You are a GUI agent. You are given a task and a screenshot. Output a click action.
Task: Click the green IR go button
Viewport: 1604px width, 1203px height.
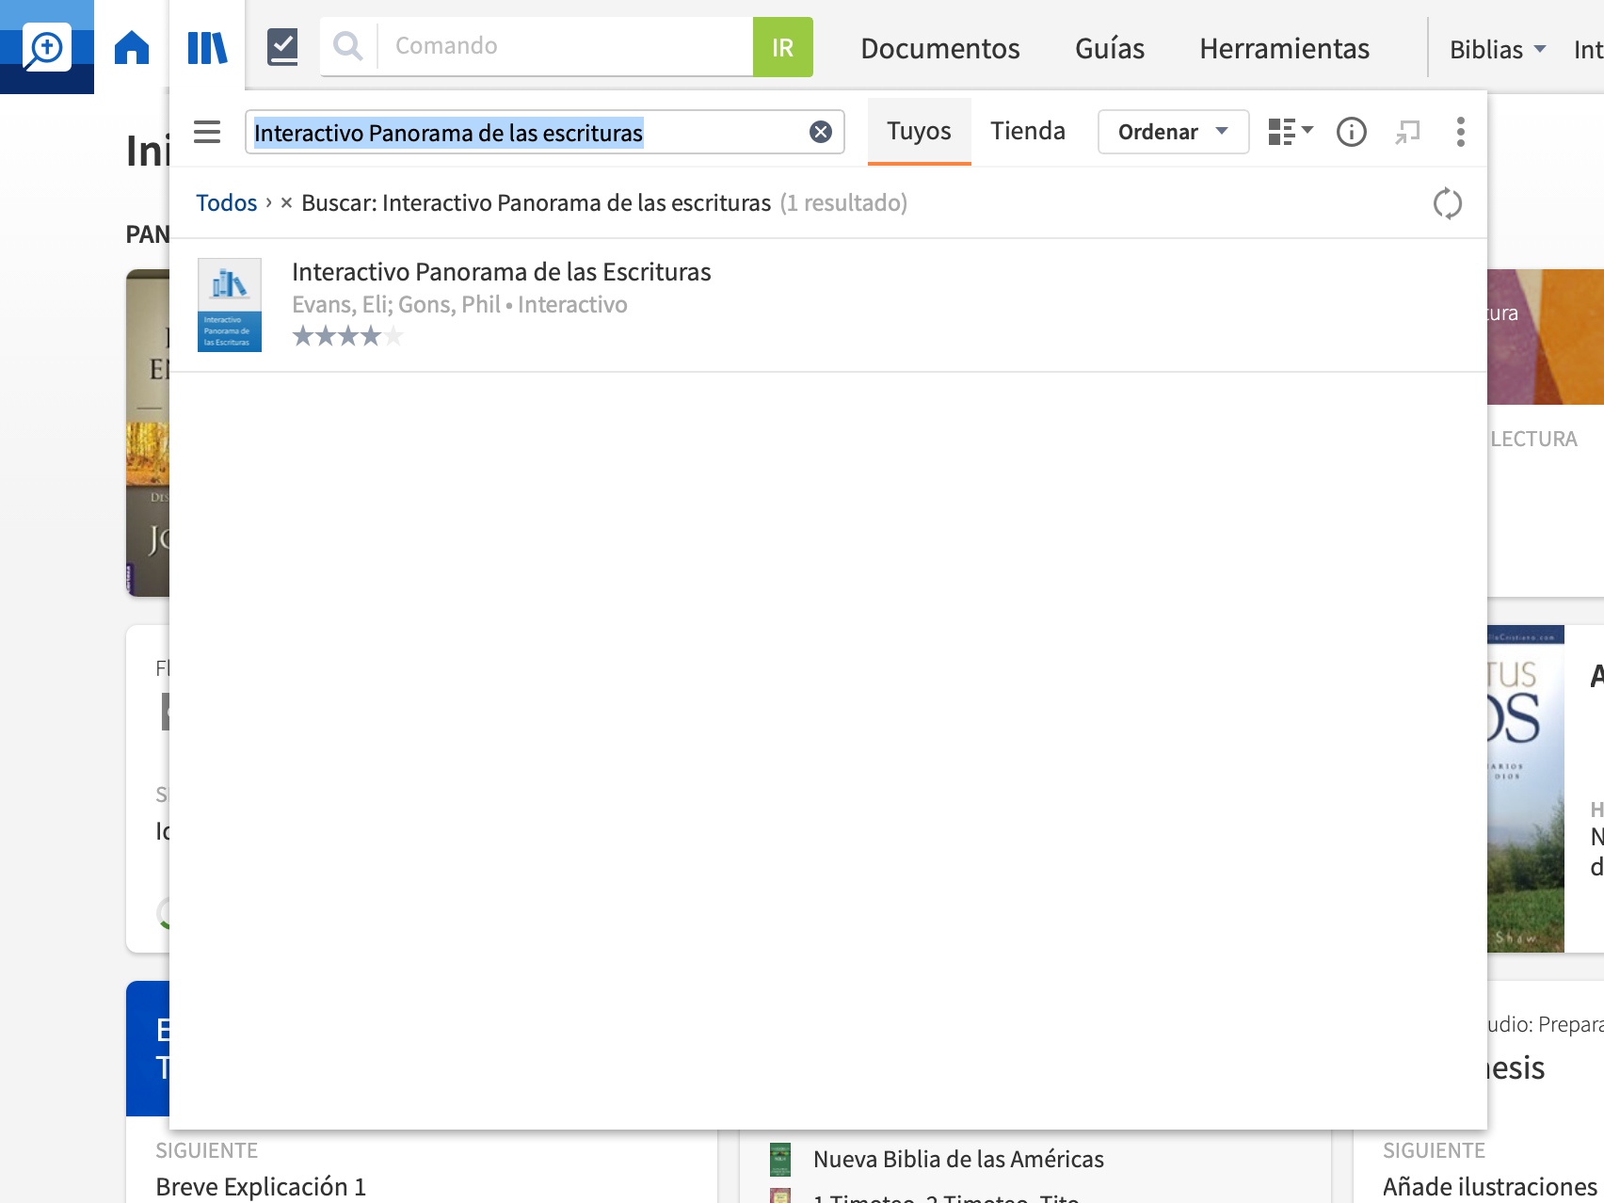click(x=782, y=47)
